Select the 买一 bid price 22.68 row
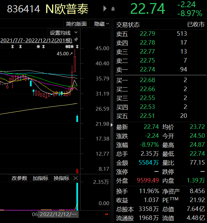 pos(161,80)
